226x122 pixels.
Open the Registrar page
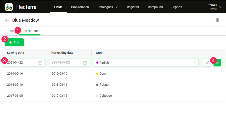[x=133, y=7]
